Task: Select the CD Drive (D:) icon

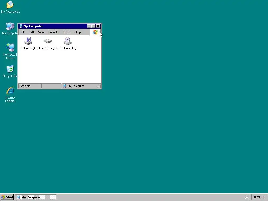Action: 68,41
